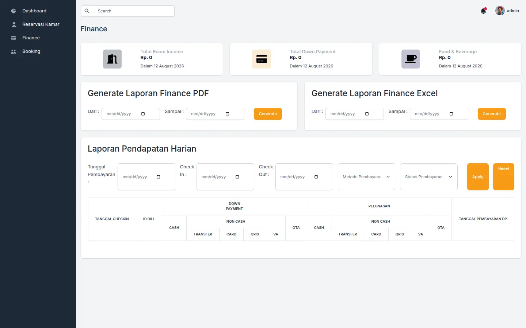Select Finance in the sidebar menu
The width and height of the screenshot is (526, 328).
[31, 38]
